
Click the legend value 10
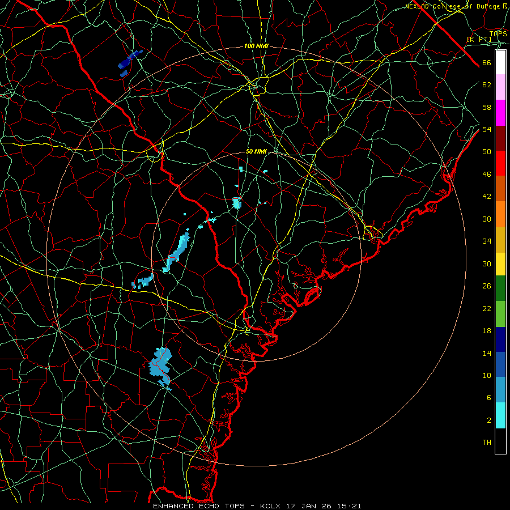487,376
